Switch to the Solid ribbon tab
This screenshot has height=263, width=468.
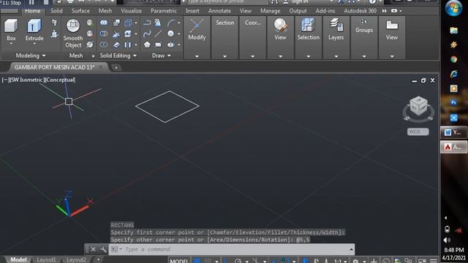tap(56, 11)
